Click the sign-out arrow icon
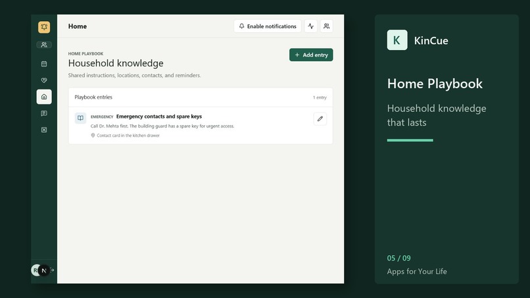 click(52, 270)
